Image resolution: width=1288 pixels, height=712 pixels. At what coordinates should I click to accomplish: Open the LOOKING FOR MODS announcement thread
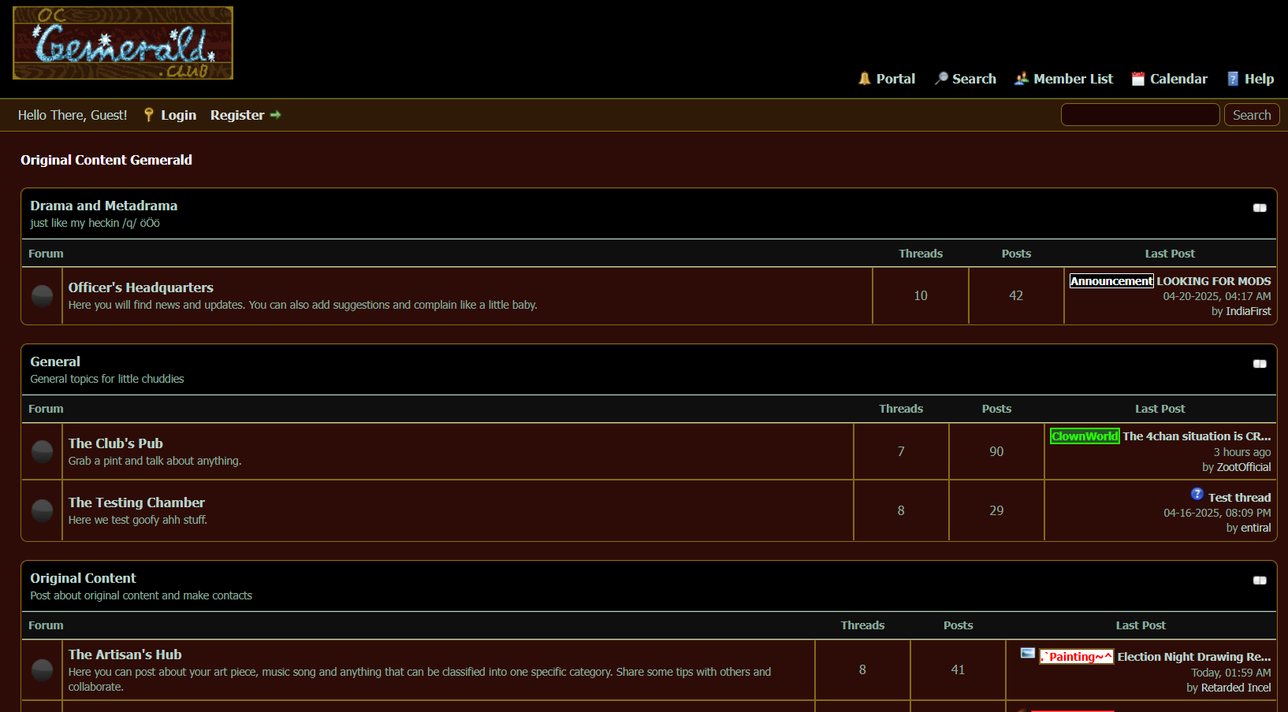click(1213, 281)
